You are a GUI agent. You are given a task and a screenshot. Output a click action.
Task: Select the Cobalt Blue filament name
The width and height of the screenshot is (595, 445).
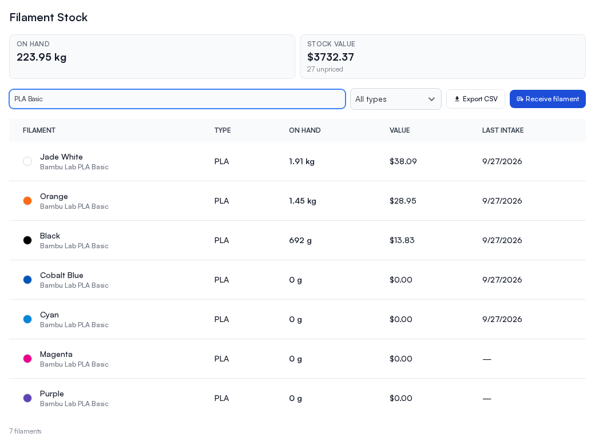point(61,275)
